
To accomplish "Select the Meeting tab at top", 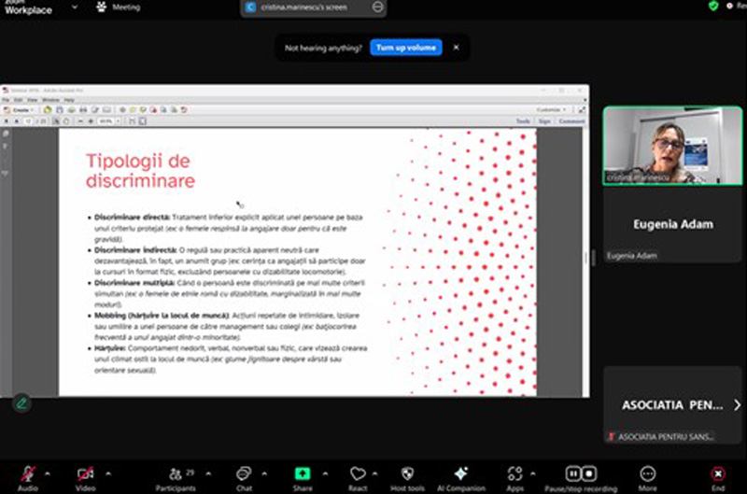I will [x=119, y=7].
